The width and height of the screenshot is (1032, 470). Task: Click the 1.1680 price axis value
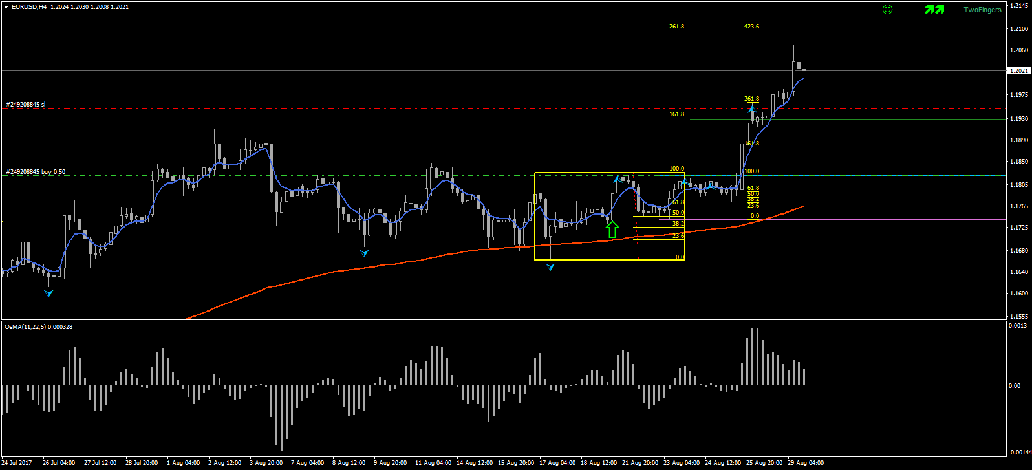pos(1018,251)
